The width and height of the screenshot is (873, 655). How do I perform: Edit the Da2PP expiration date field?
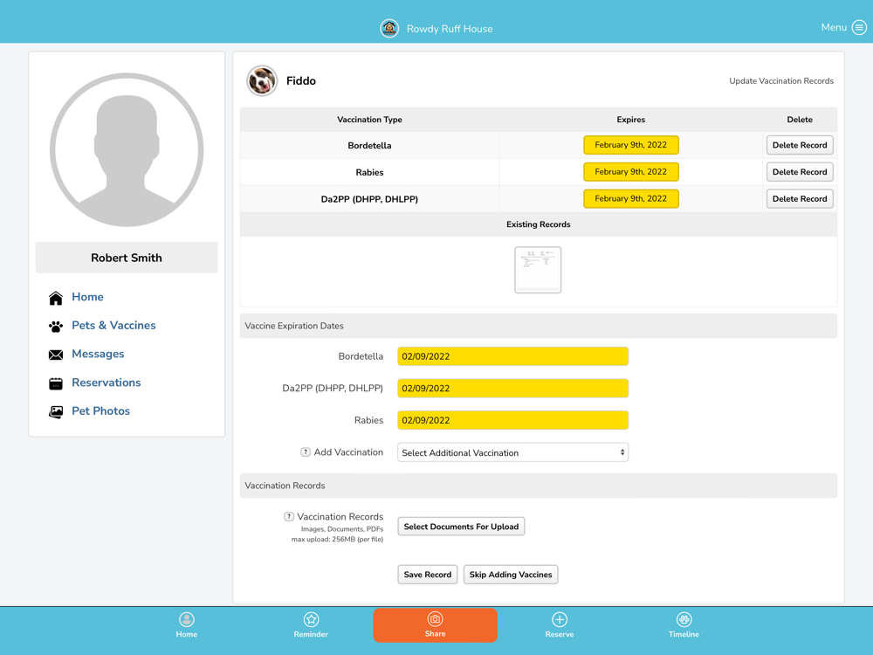[512, 389]
